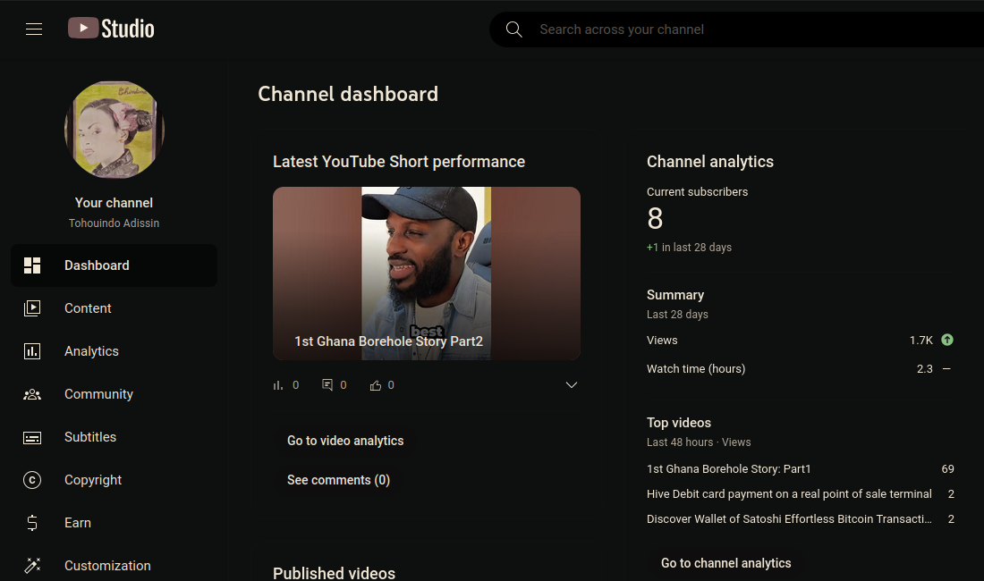Click the Analytics bar chart icon
The width and height of the screenshot is (984, 581).
pyautogui.click(x=32, y=351)
